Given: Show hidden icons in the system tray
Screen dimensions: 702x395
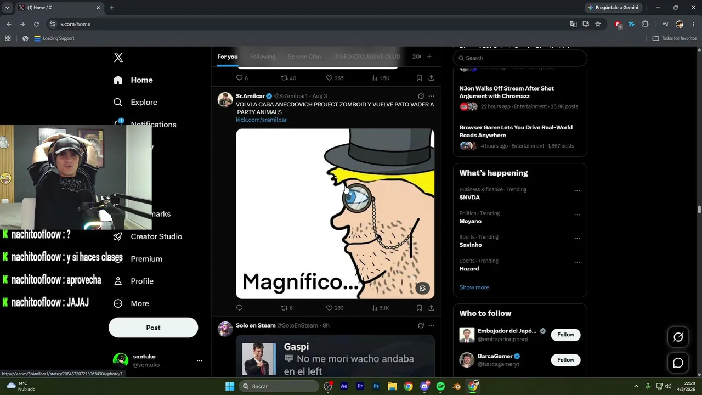Looking at the screenshot, I should coord(636,386).
